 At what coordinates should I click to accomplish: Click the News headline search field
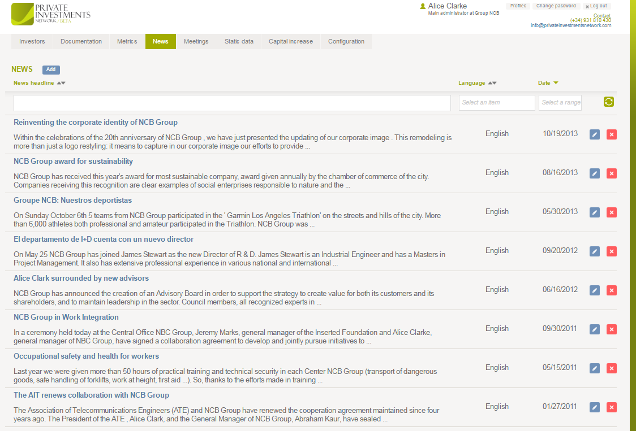point(232,103)
